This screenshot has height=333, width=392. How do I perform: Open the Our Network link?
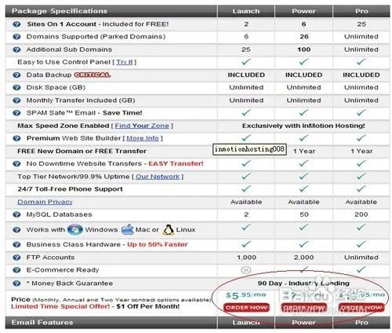coord(158,177)
